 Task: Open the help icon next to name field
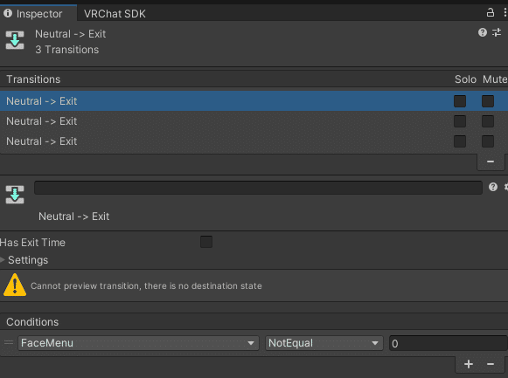pos(493,187)
